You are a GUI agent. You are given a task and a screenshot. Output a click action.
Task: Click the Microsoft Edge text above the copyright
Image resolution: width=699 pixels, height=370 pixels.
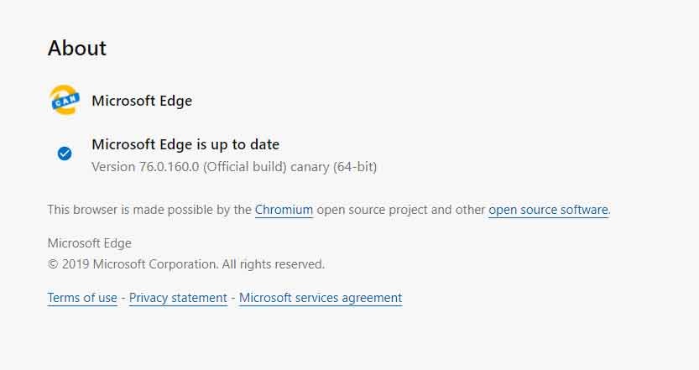pyautogui.click(x=89, y=243)
